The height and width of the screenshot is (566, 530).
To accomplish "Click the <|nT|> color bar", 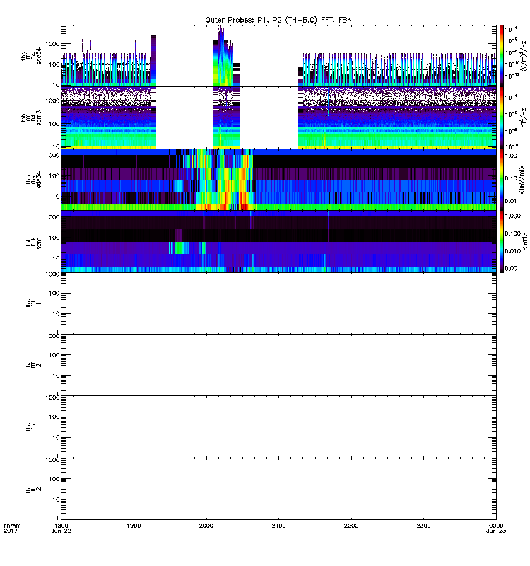I will coord(502,241).
